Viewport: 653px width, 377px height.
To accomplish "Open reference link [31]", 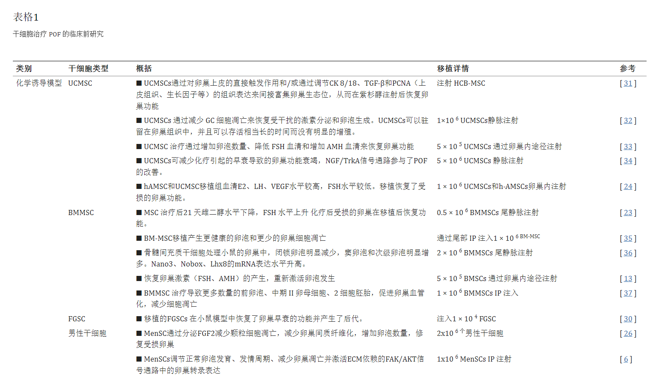I will 628,83.
